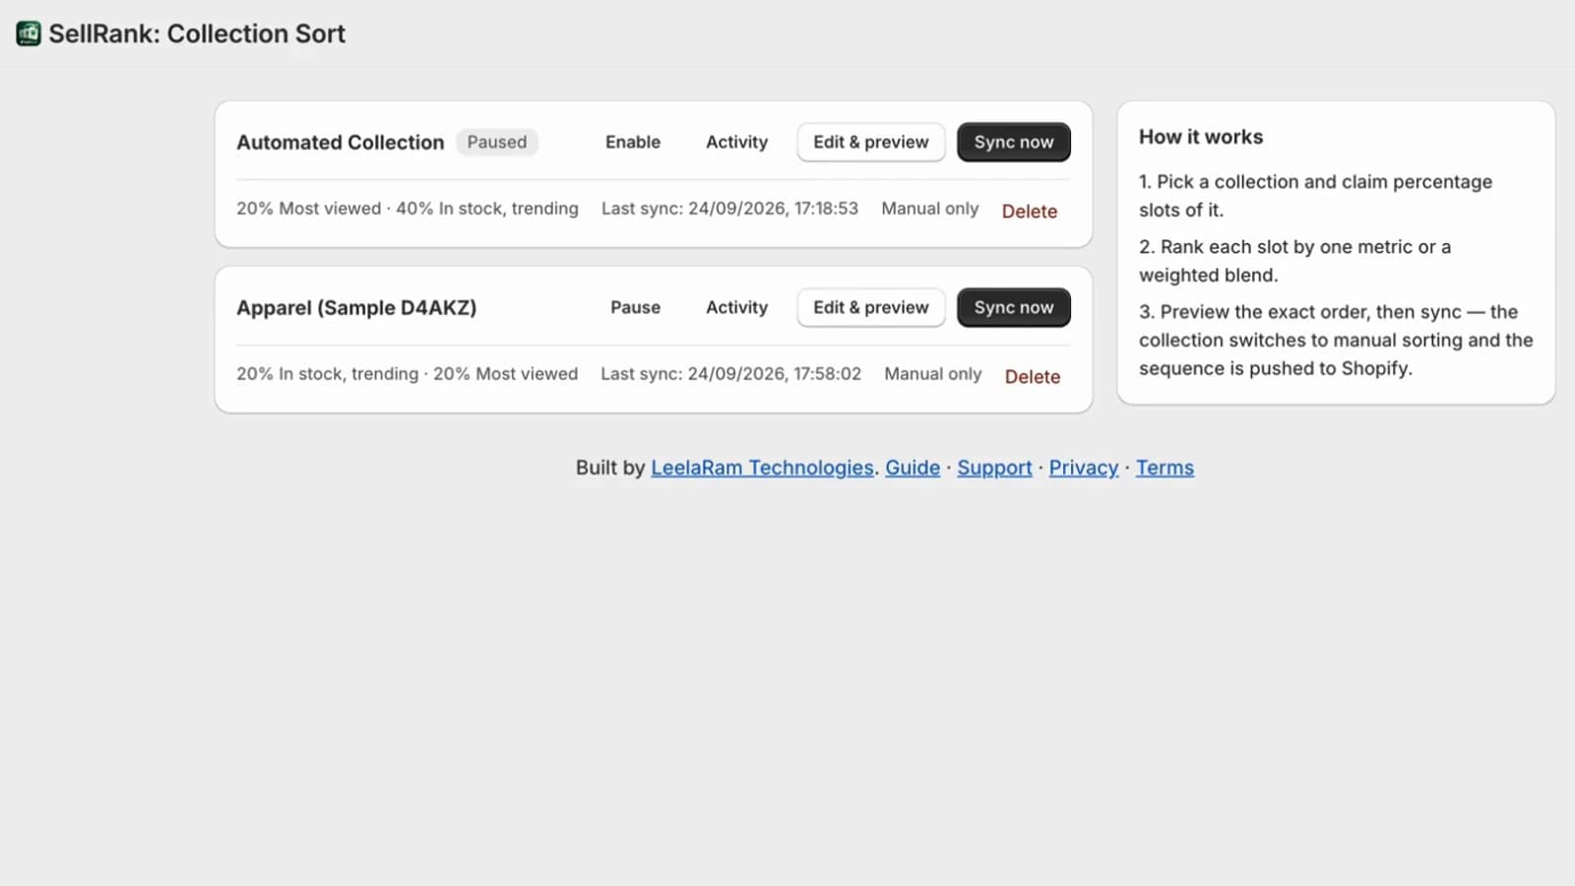Pause the Apparel (Sample D4AKZ) collection

click(635, 307)
